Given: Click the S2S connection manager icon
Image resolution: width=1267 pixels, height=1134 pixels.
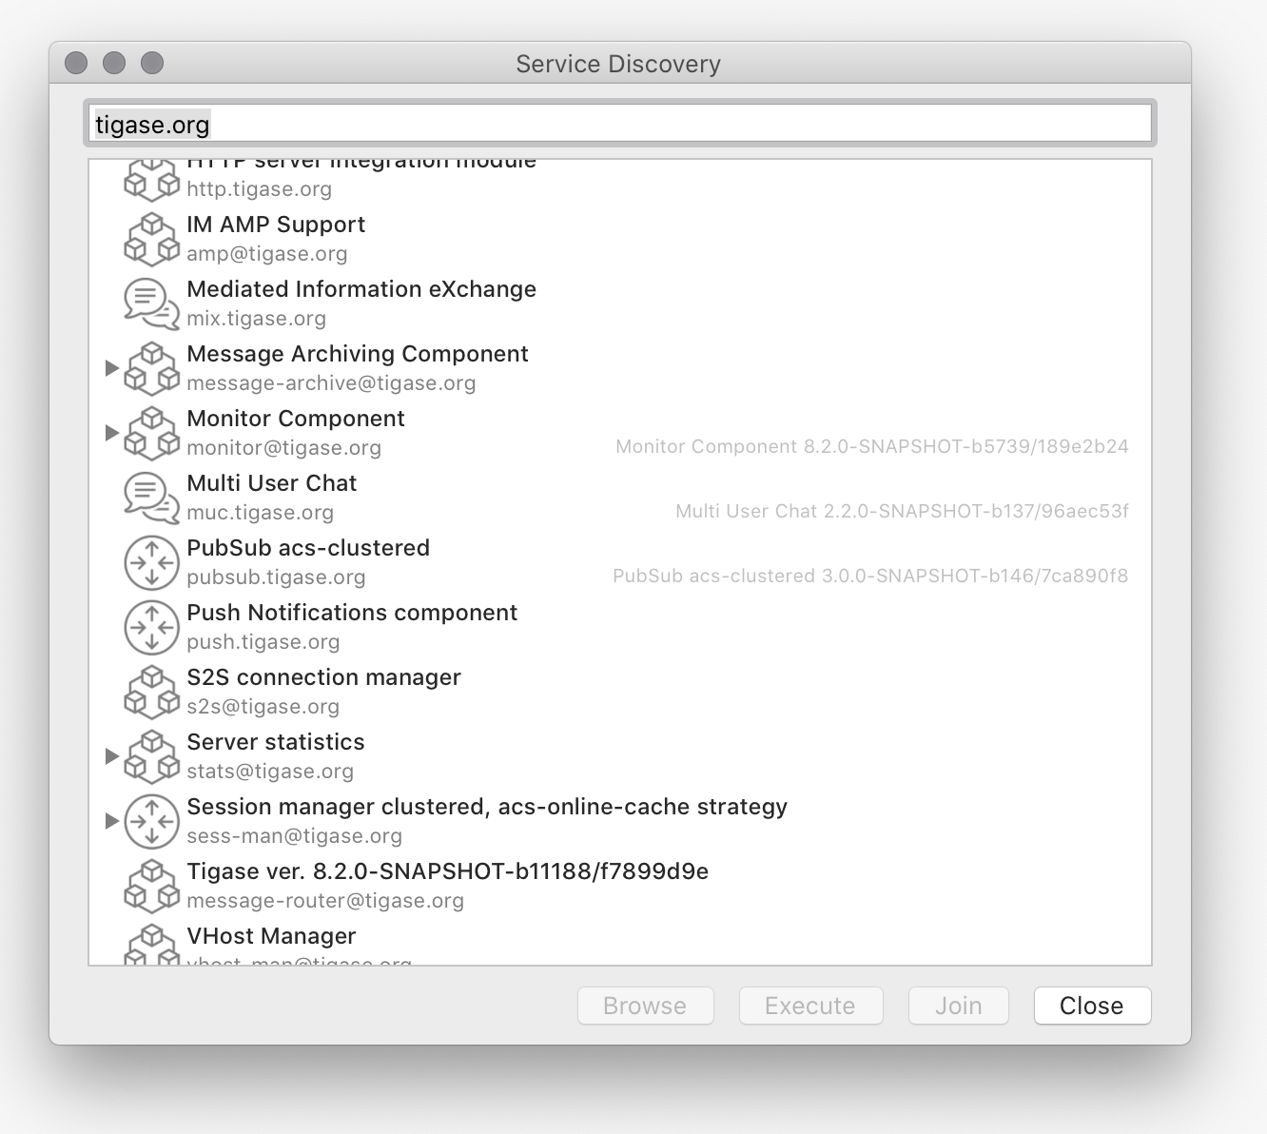Looking at the screenshot, I should pyautogui.click(x=152, y=692).
